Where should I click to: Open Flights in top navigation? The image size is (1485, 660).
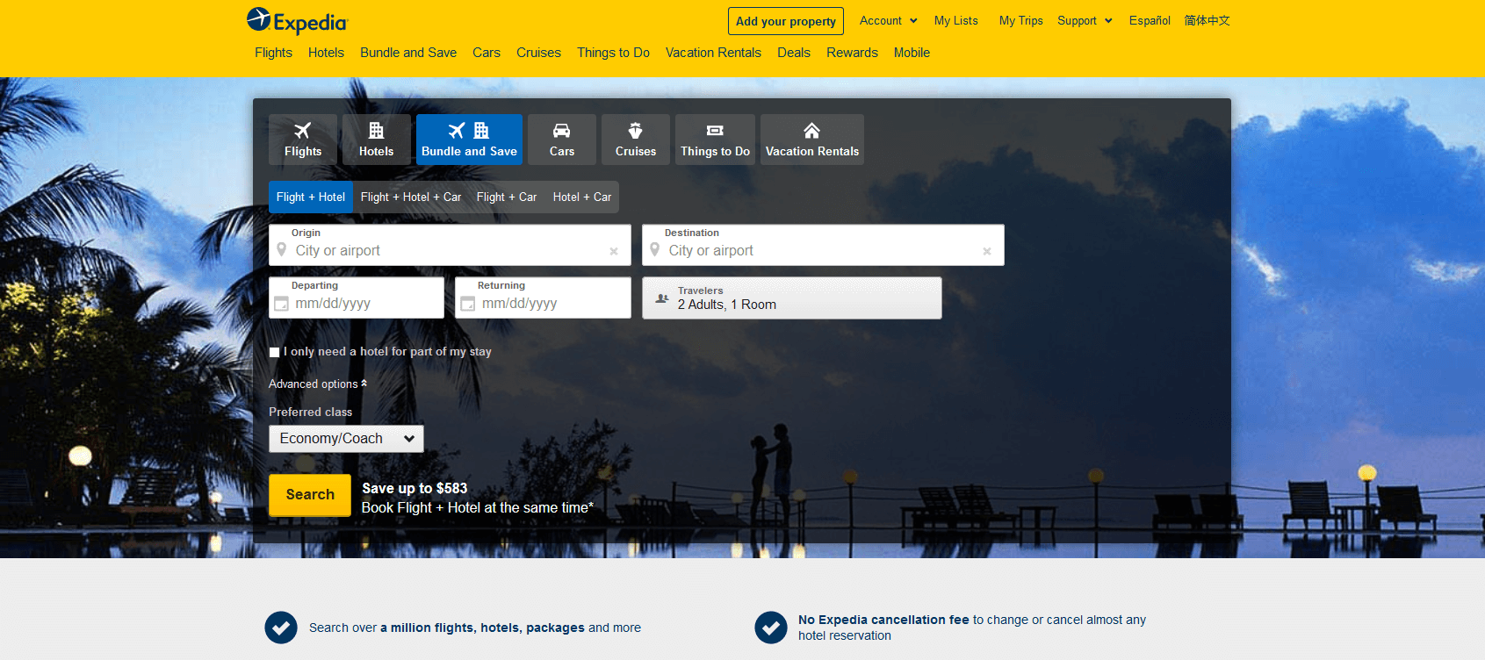(x=273, y=53)
